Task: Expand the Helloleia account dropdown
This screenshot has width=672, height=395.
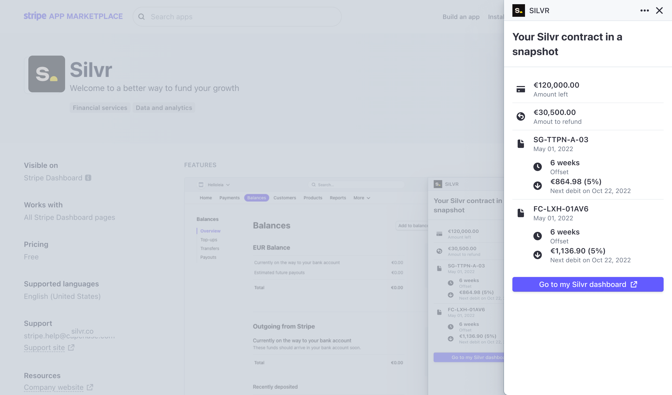Action: point(228,184)
